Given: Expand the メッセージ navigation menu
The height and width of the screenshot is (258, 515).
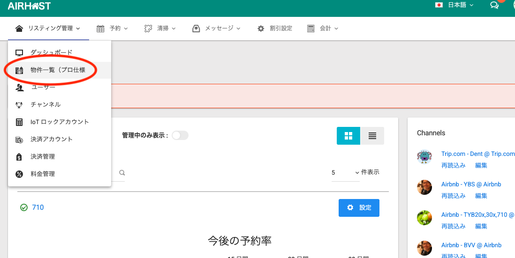Looking at the screenshot, I should pyautogui.click(x=216, y=29).
